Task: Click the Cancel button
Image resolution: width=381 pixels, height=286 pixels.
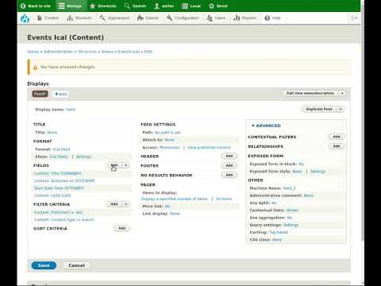Action: [76, 265]
